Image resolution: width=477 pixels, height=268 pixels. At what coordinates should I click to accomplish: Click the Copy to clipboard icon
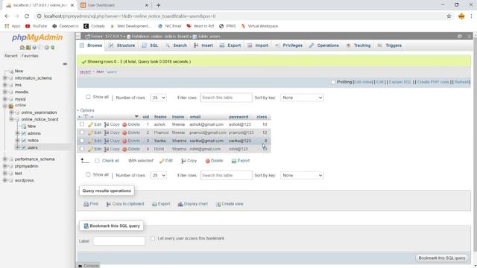point(108,204)
